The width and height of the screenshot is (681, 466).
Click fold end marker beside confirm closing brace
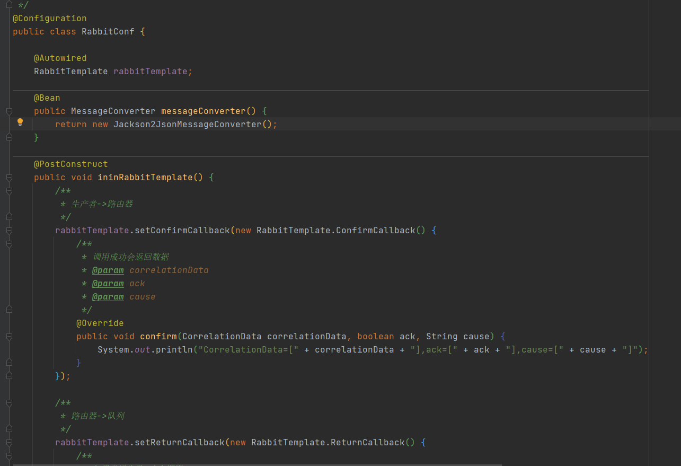tap(9, 363)
